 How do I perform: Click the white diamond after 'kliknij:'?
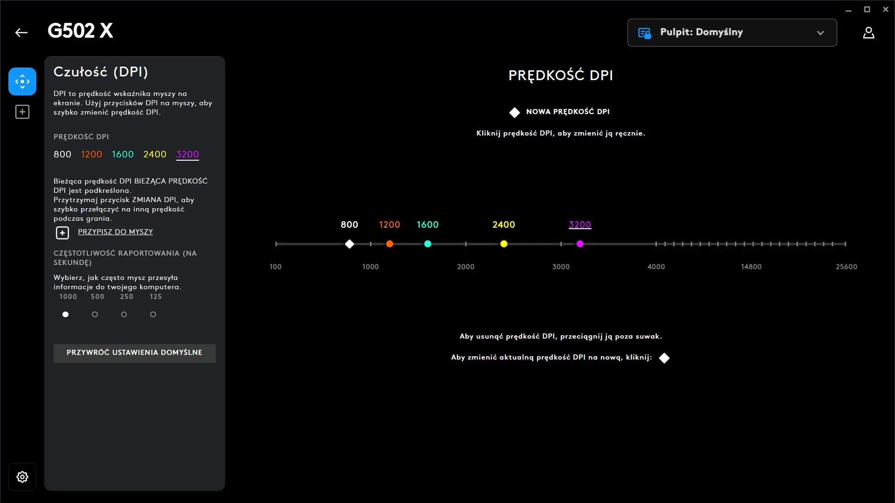664,358
